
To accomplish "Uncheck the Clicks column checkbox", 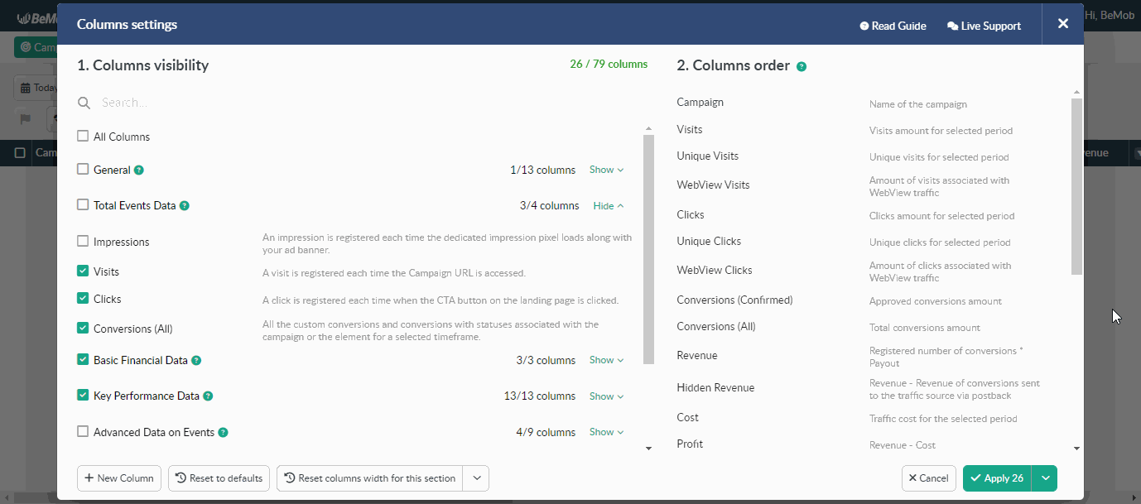I will [83, 298].
